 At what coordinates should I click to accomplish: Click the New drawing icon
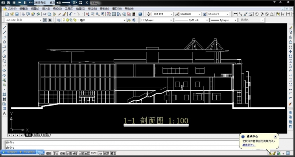(x=7, y=14)
